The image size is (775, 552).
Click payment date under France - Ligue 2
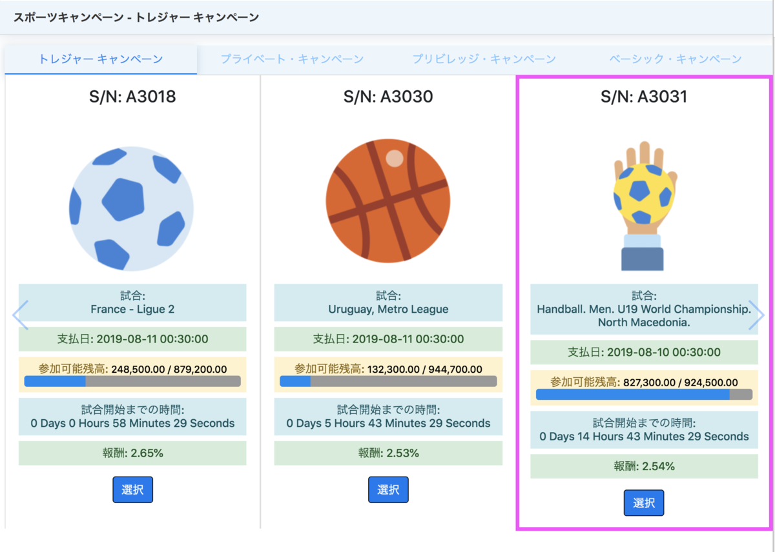[132, 339]
